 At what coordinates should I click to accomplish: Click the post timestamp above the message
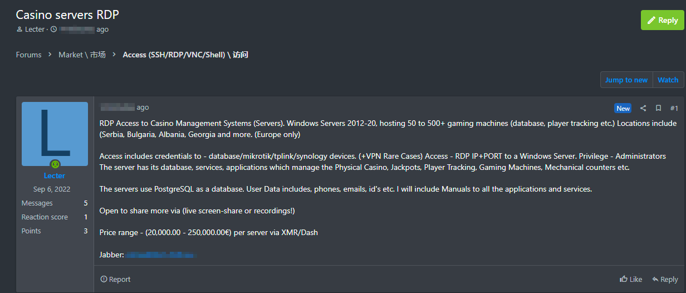point(125,108)
